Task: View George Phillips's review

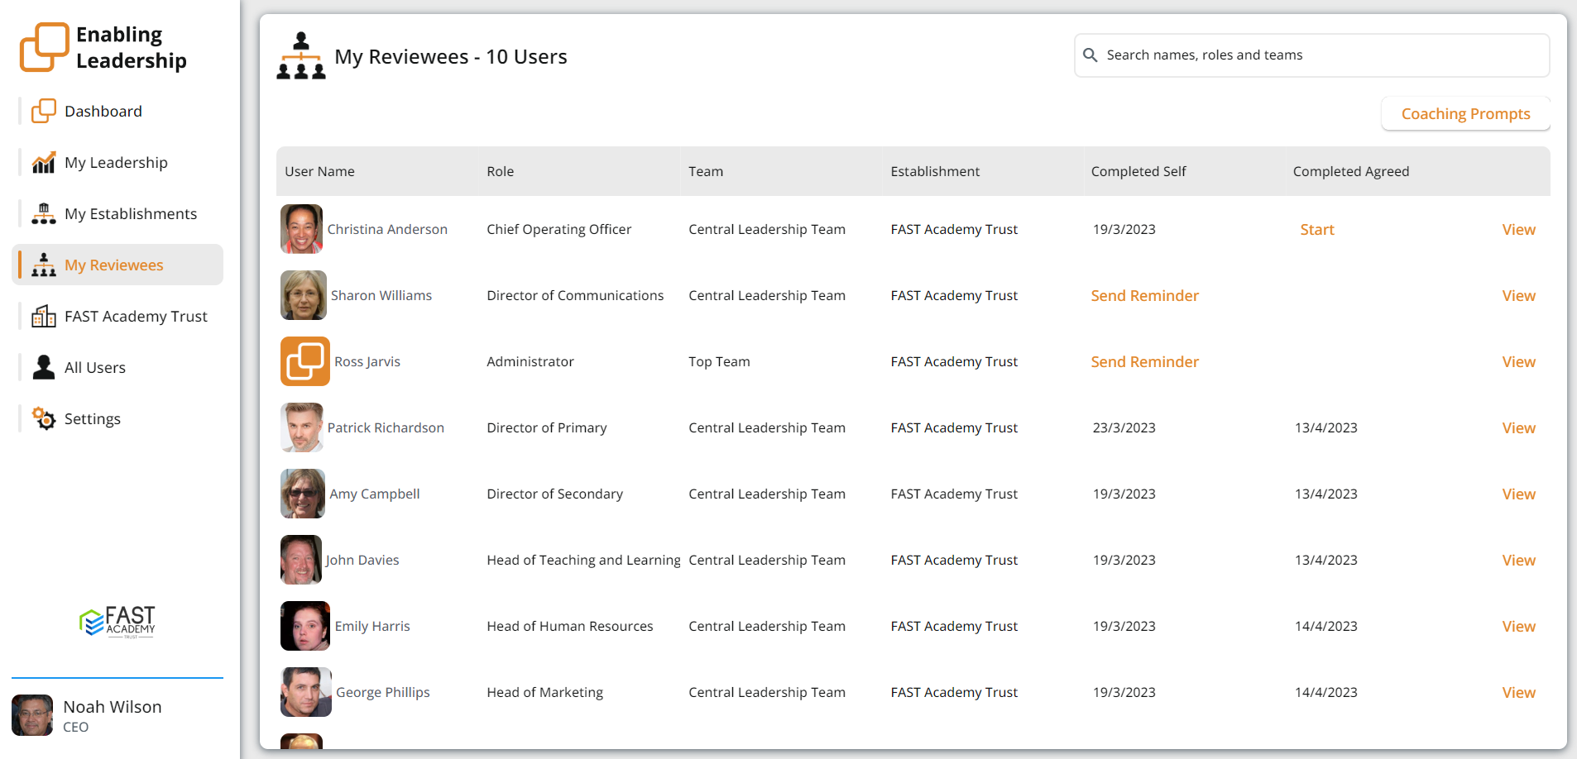Action: [x=1518, y=693]
